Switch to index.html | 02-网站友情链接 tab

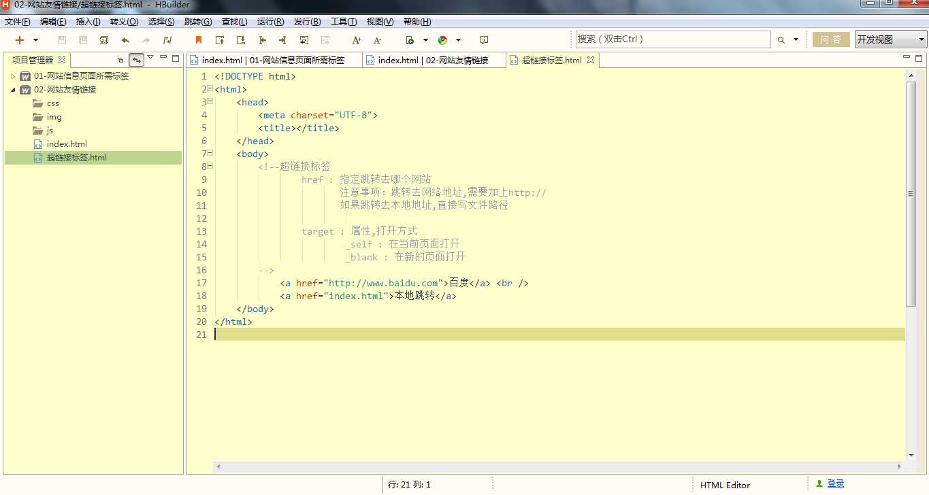434,60
